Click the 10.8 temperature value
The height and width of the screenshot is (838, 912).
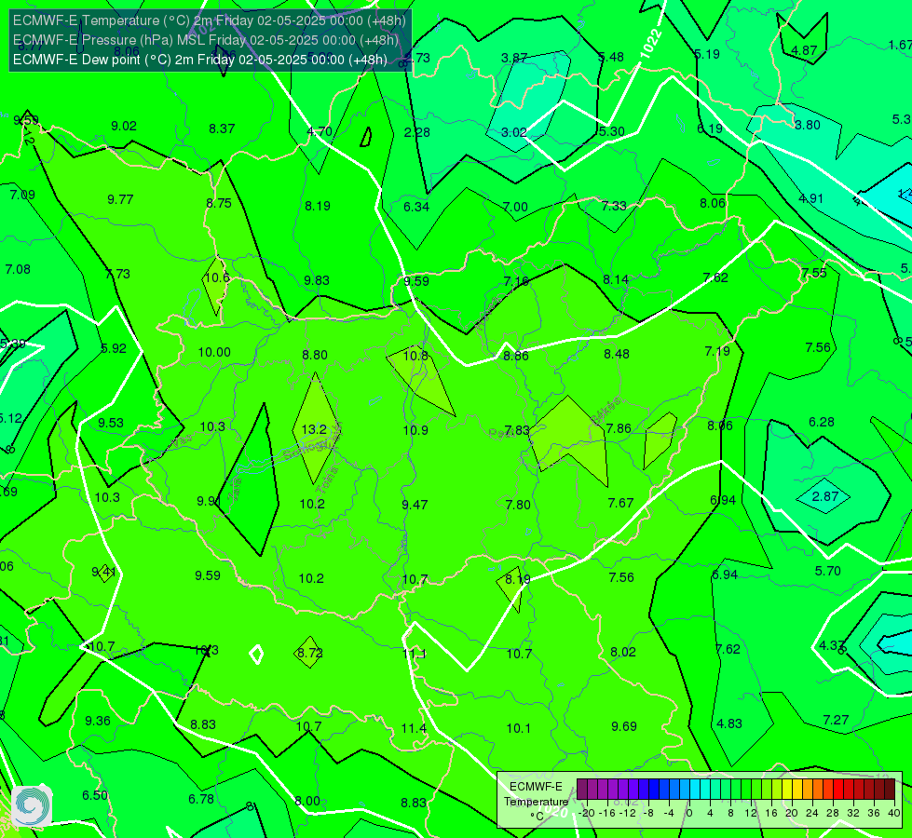click(415, 356)
